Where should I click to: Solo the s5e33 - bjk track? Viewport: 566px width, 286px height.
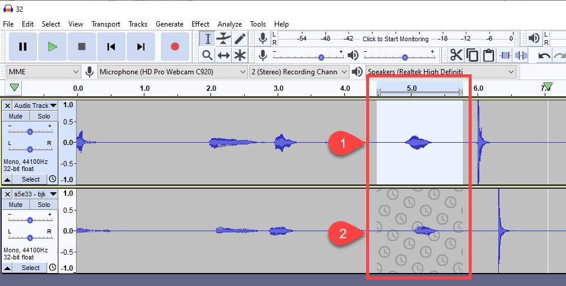coord(44,205)
